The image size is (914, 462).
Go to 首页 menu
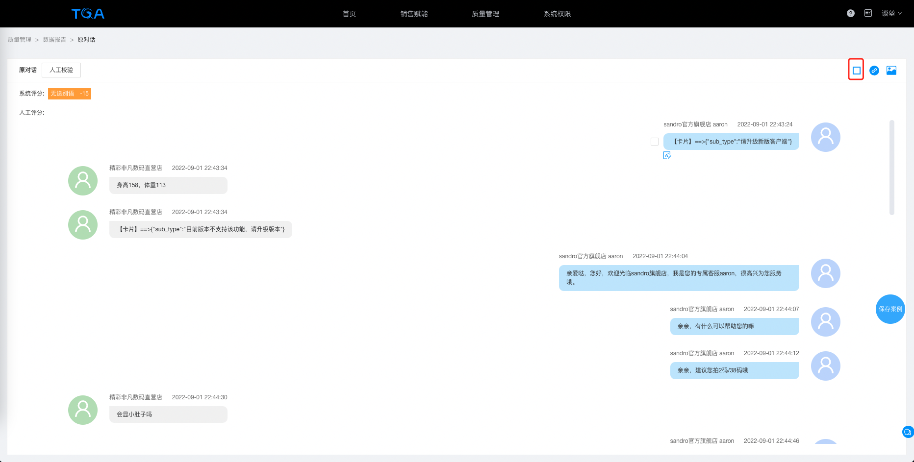(350, 14)
